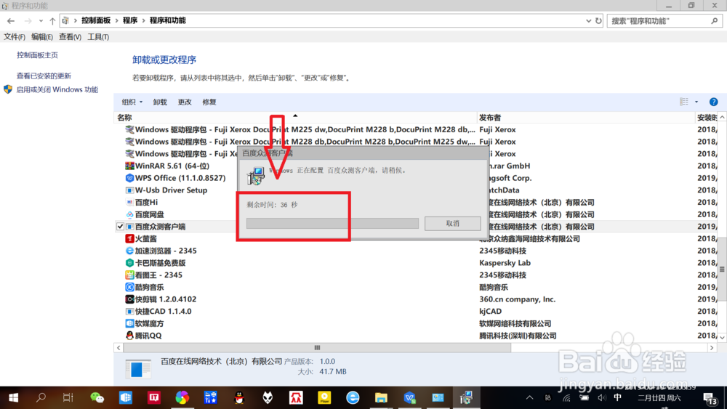This screenshot has height=409, width=727.
Task: Click the vertical scrollbar thumb of the list
Action: [722, 269]
